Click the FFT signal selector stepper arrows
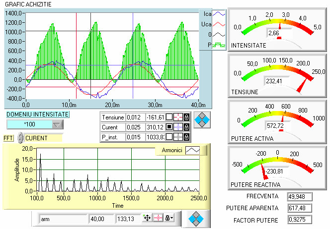Screen dimensions: 330x229 (x=20, y=138)
